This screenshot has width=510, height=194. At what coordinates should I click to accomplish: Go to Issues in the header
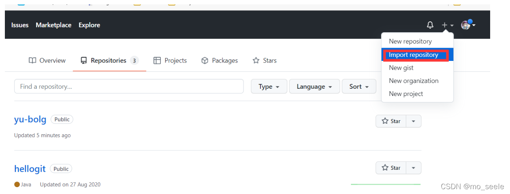20,25
